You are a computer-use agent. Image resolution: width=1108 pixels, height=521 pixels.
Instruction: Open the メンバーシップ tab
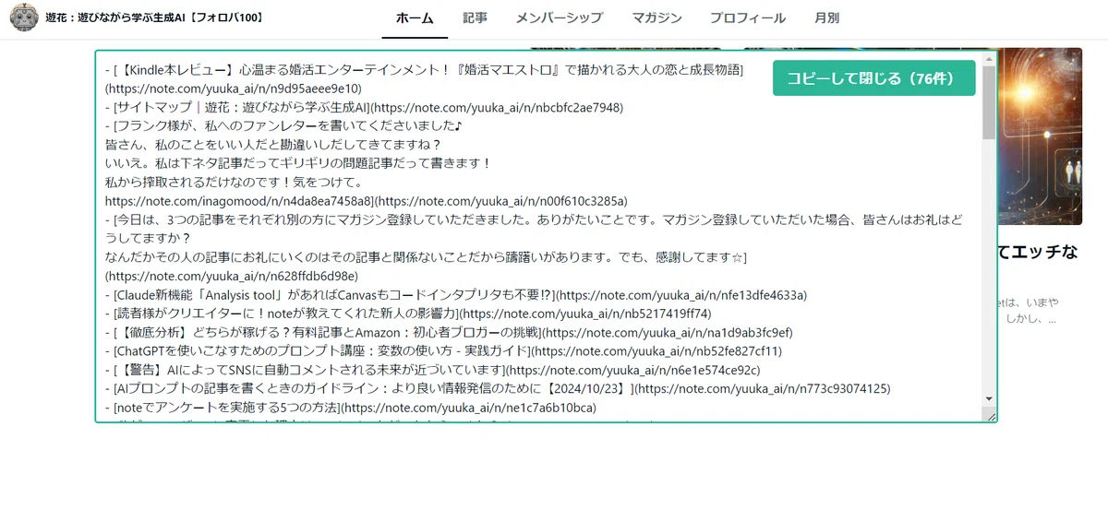[560, 18]
